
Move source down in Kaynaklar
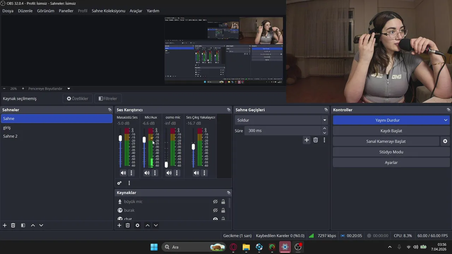(156, 225)
